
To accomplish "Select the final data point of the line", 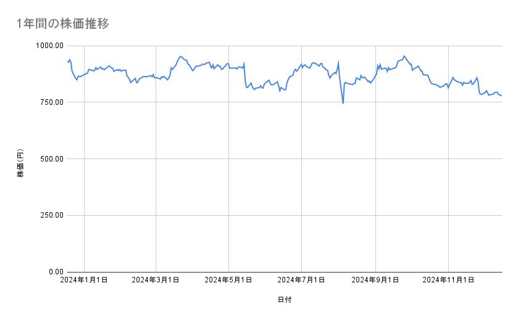I will 501,96.
